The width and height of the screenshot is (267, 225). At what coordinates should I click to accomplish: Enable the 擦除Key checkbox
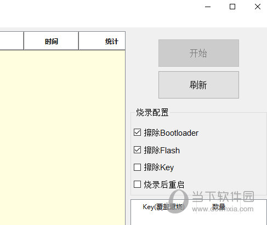pos(137,167)
